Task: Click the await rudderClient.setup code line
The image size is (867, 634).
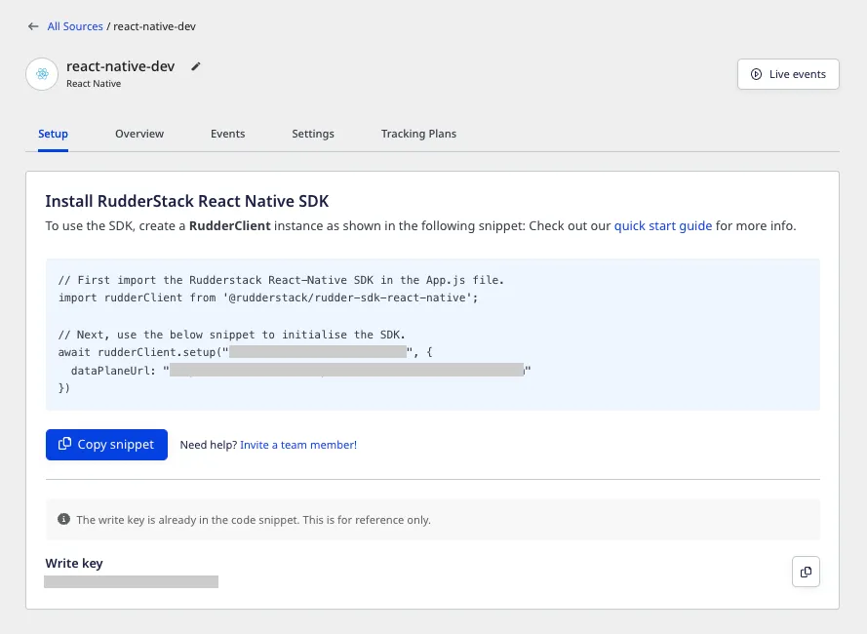Action: click(245, 352)
